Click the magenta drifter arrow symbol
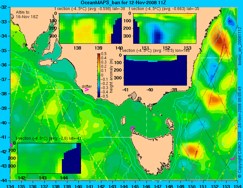Image resolution: width=243 pixels, height=188 pixels. (x=87, y=90)
